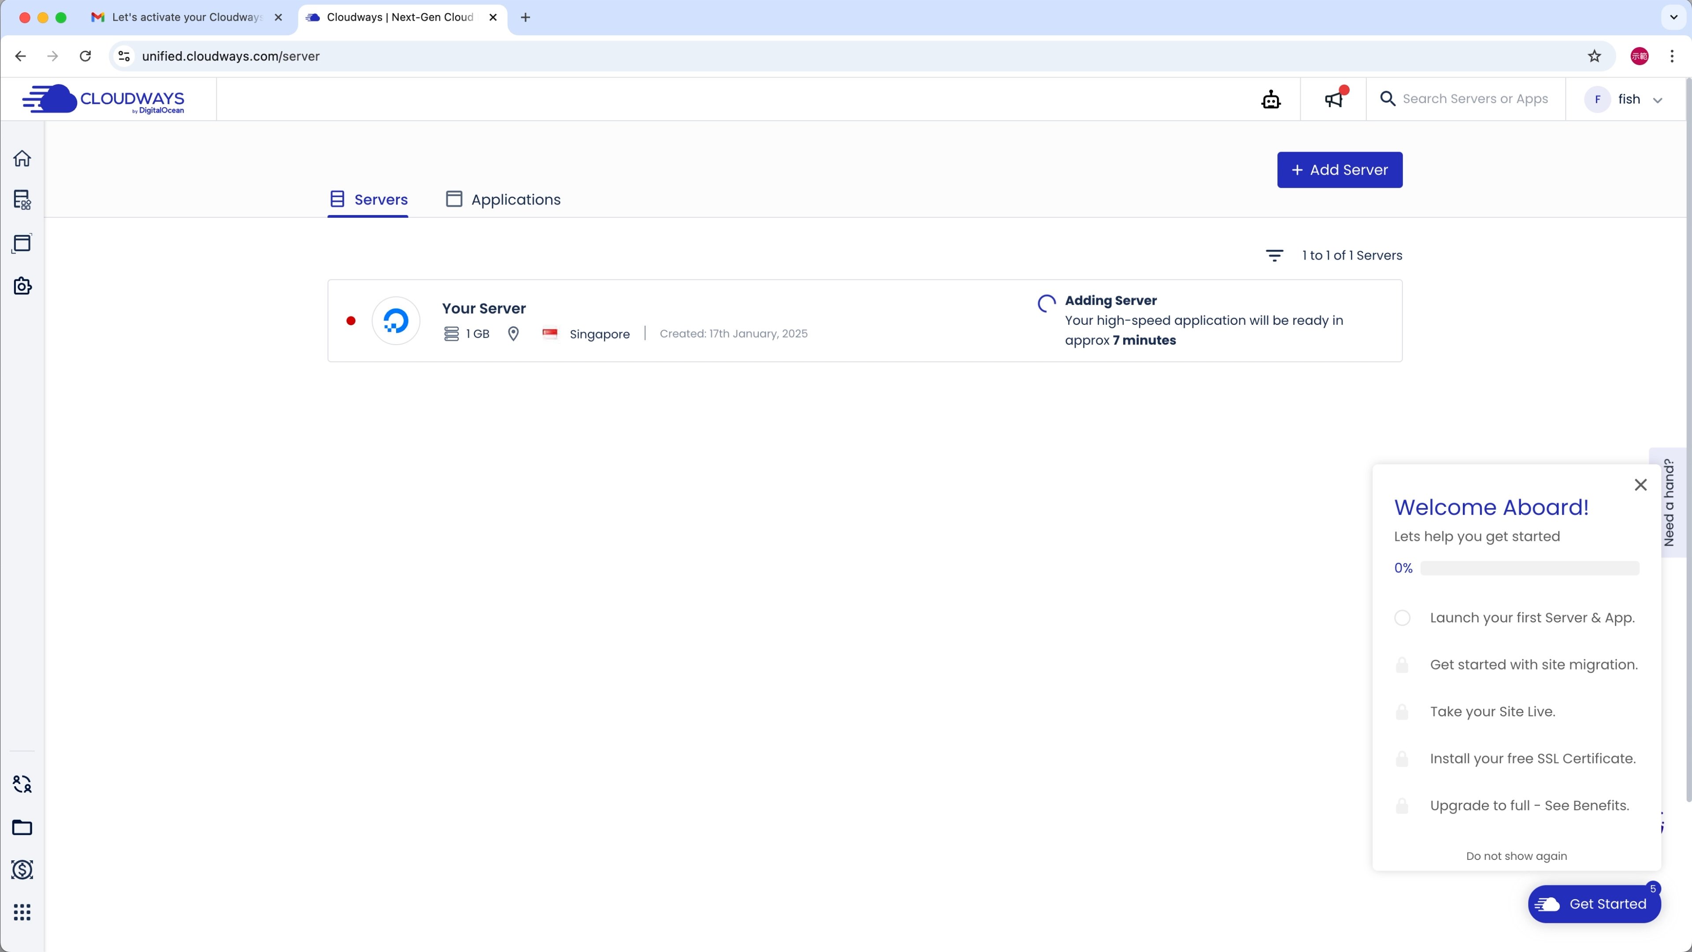Click the nine-dot grid icon at the sidebar bottom
This screenshot has width=1692, height=952.
[22, 912]
